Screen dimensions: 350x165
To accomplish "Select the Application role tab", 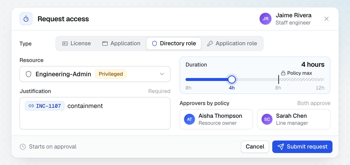I will pos(232,43).
